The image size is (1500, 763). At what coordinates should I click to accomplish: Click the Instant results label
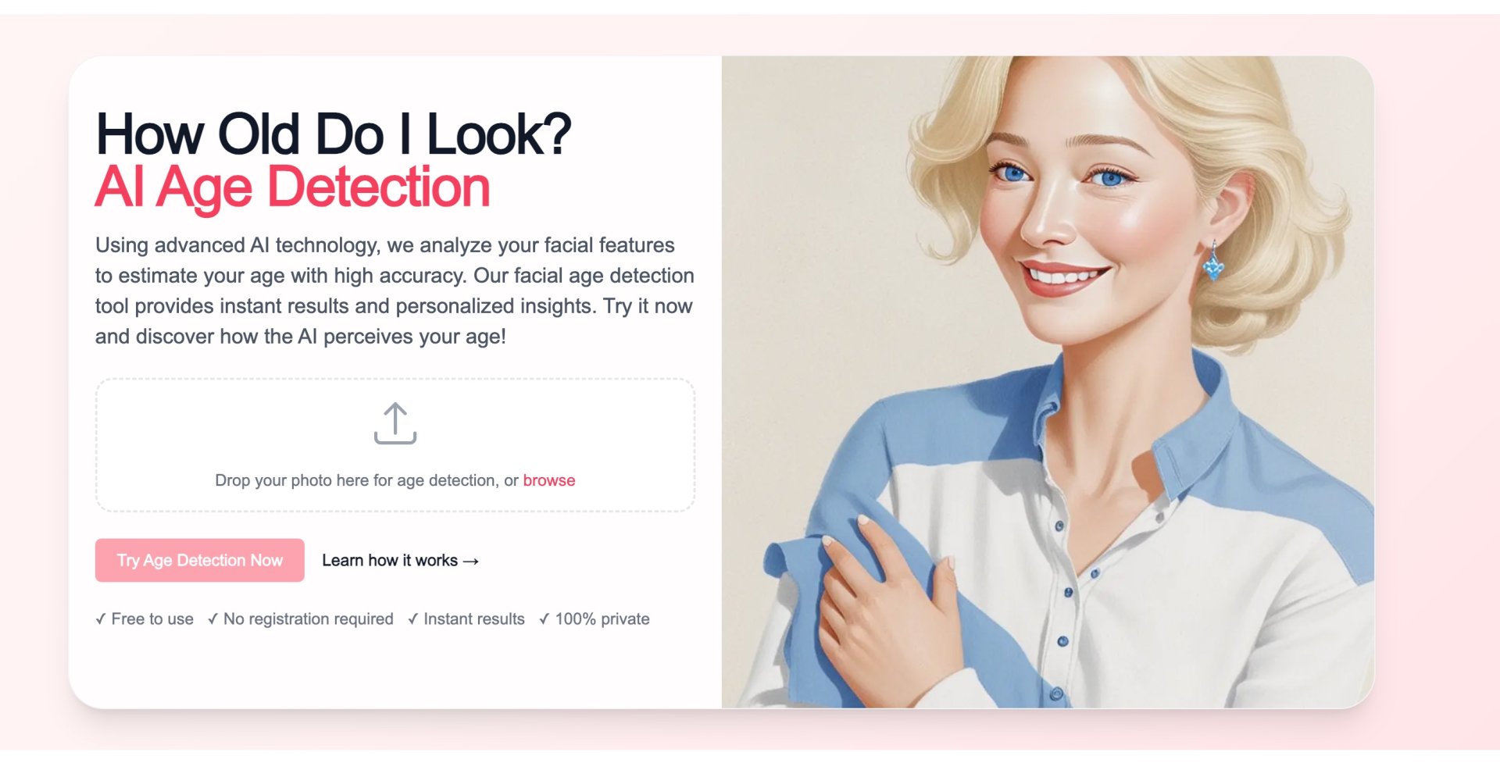tap(474, 619)
